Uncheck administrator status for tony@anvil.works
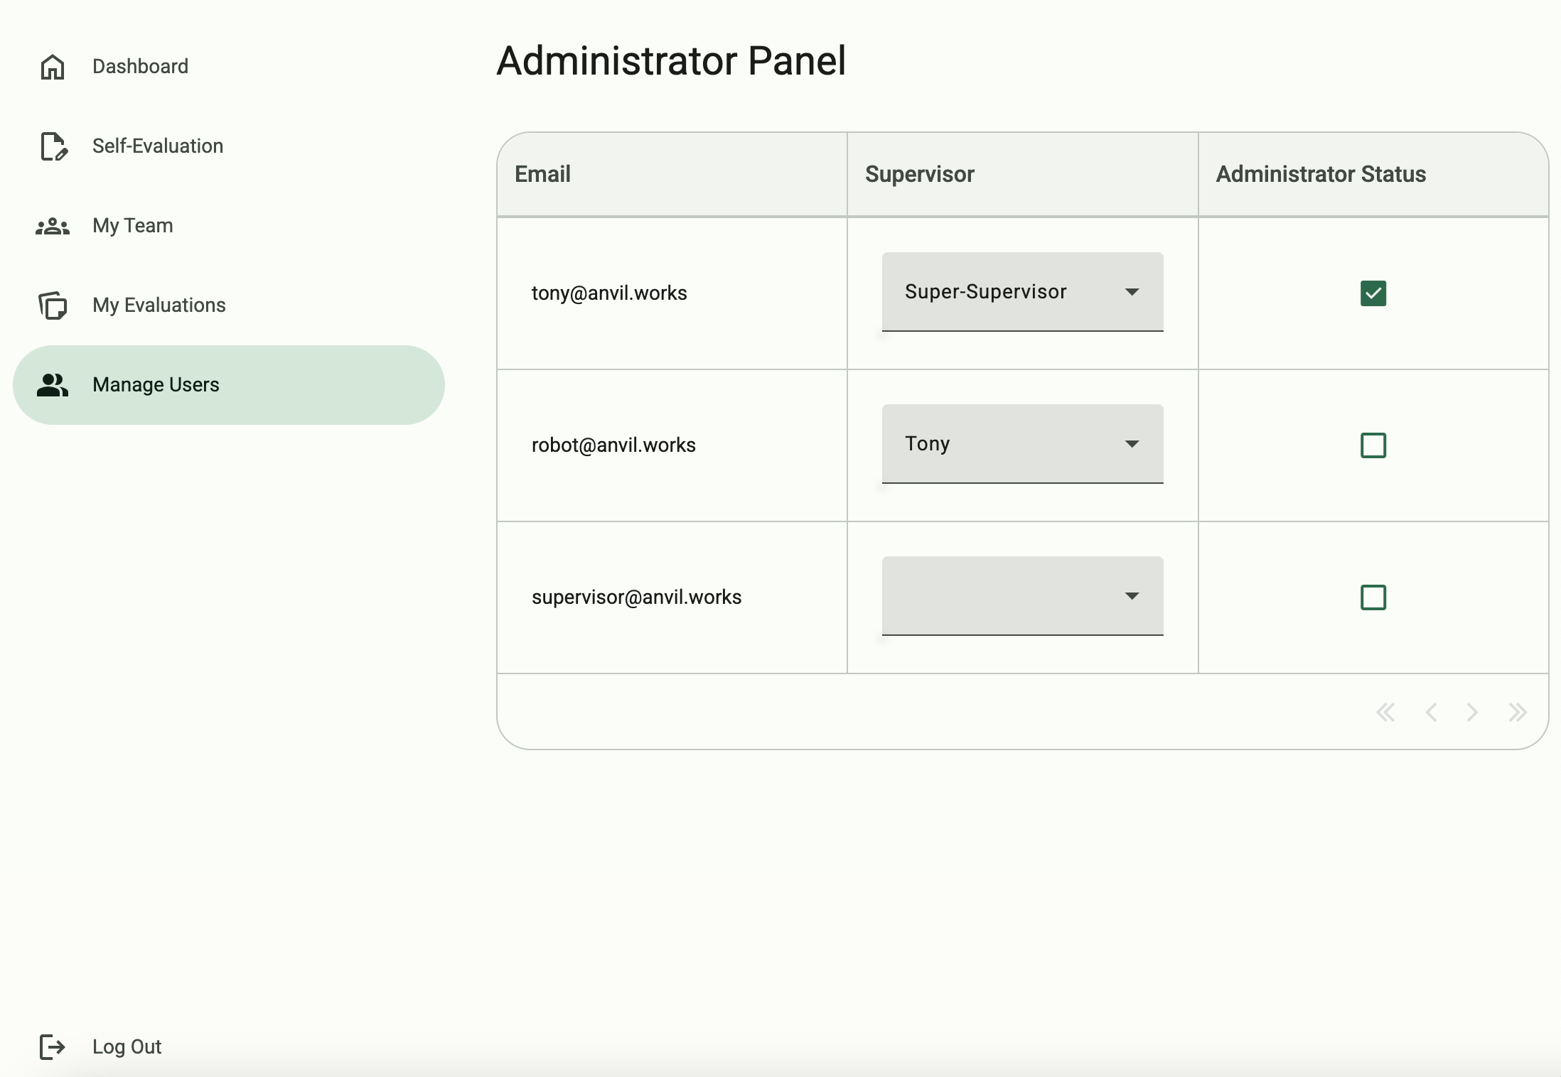 [x=1372, y=293]
